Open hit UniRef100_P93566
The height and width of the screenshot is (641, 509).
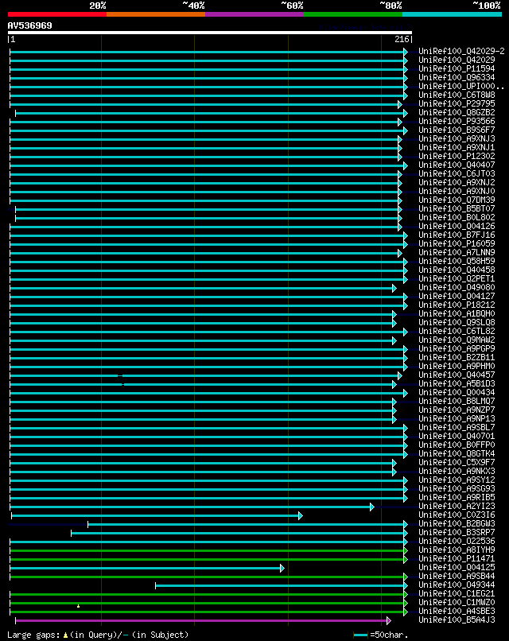click(457, 121)
